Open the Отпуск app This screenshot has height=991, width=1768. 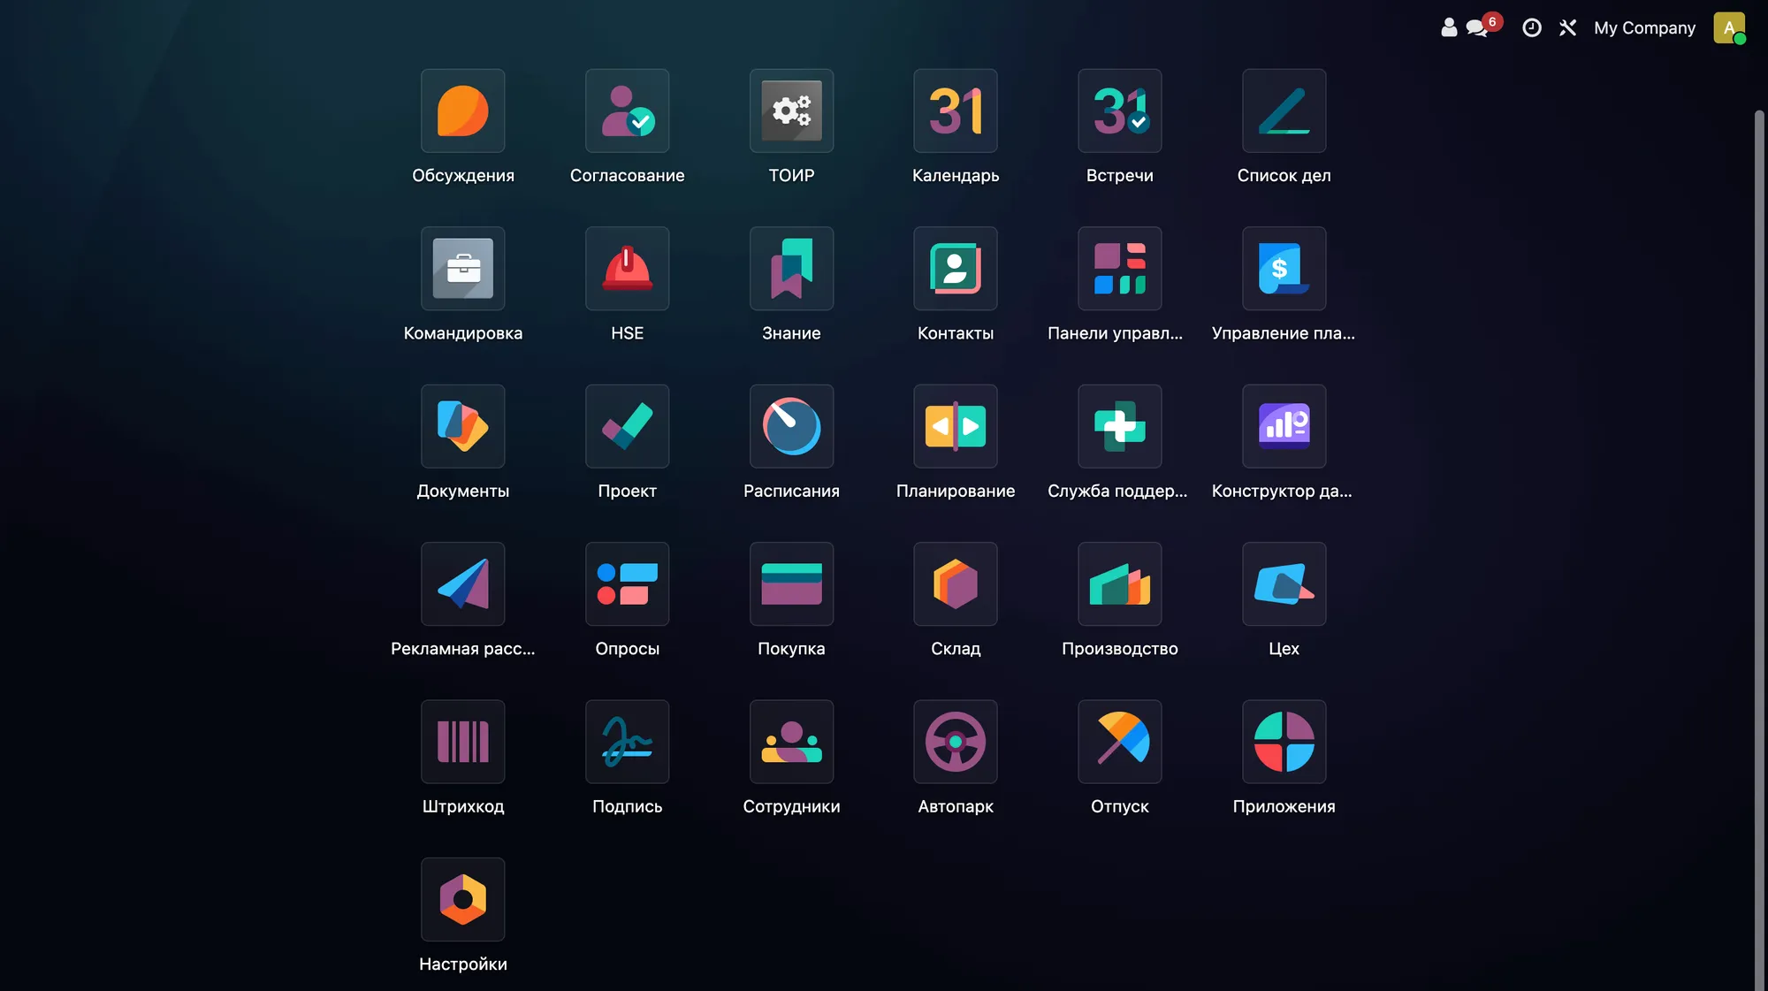coord(1120,742)
